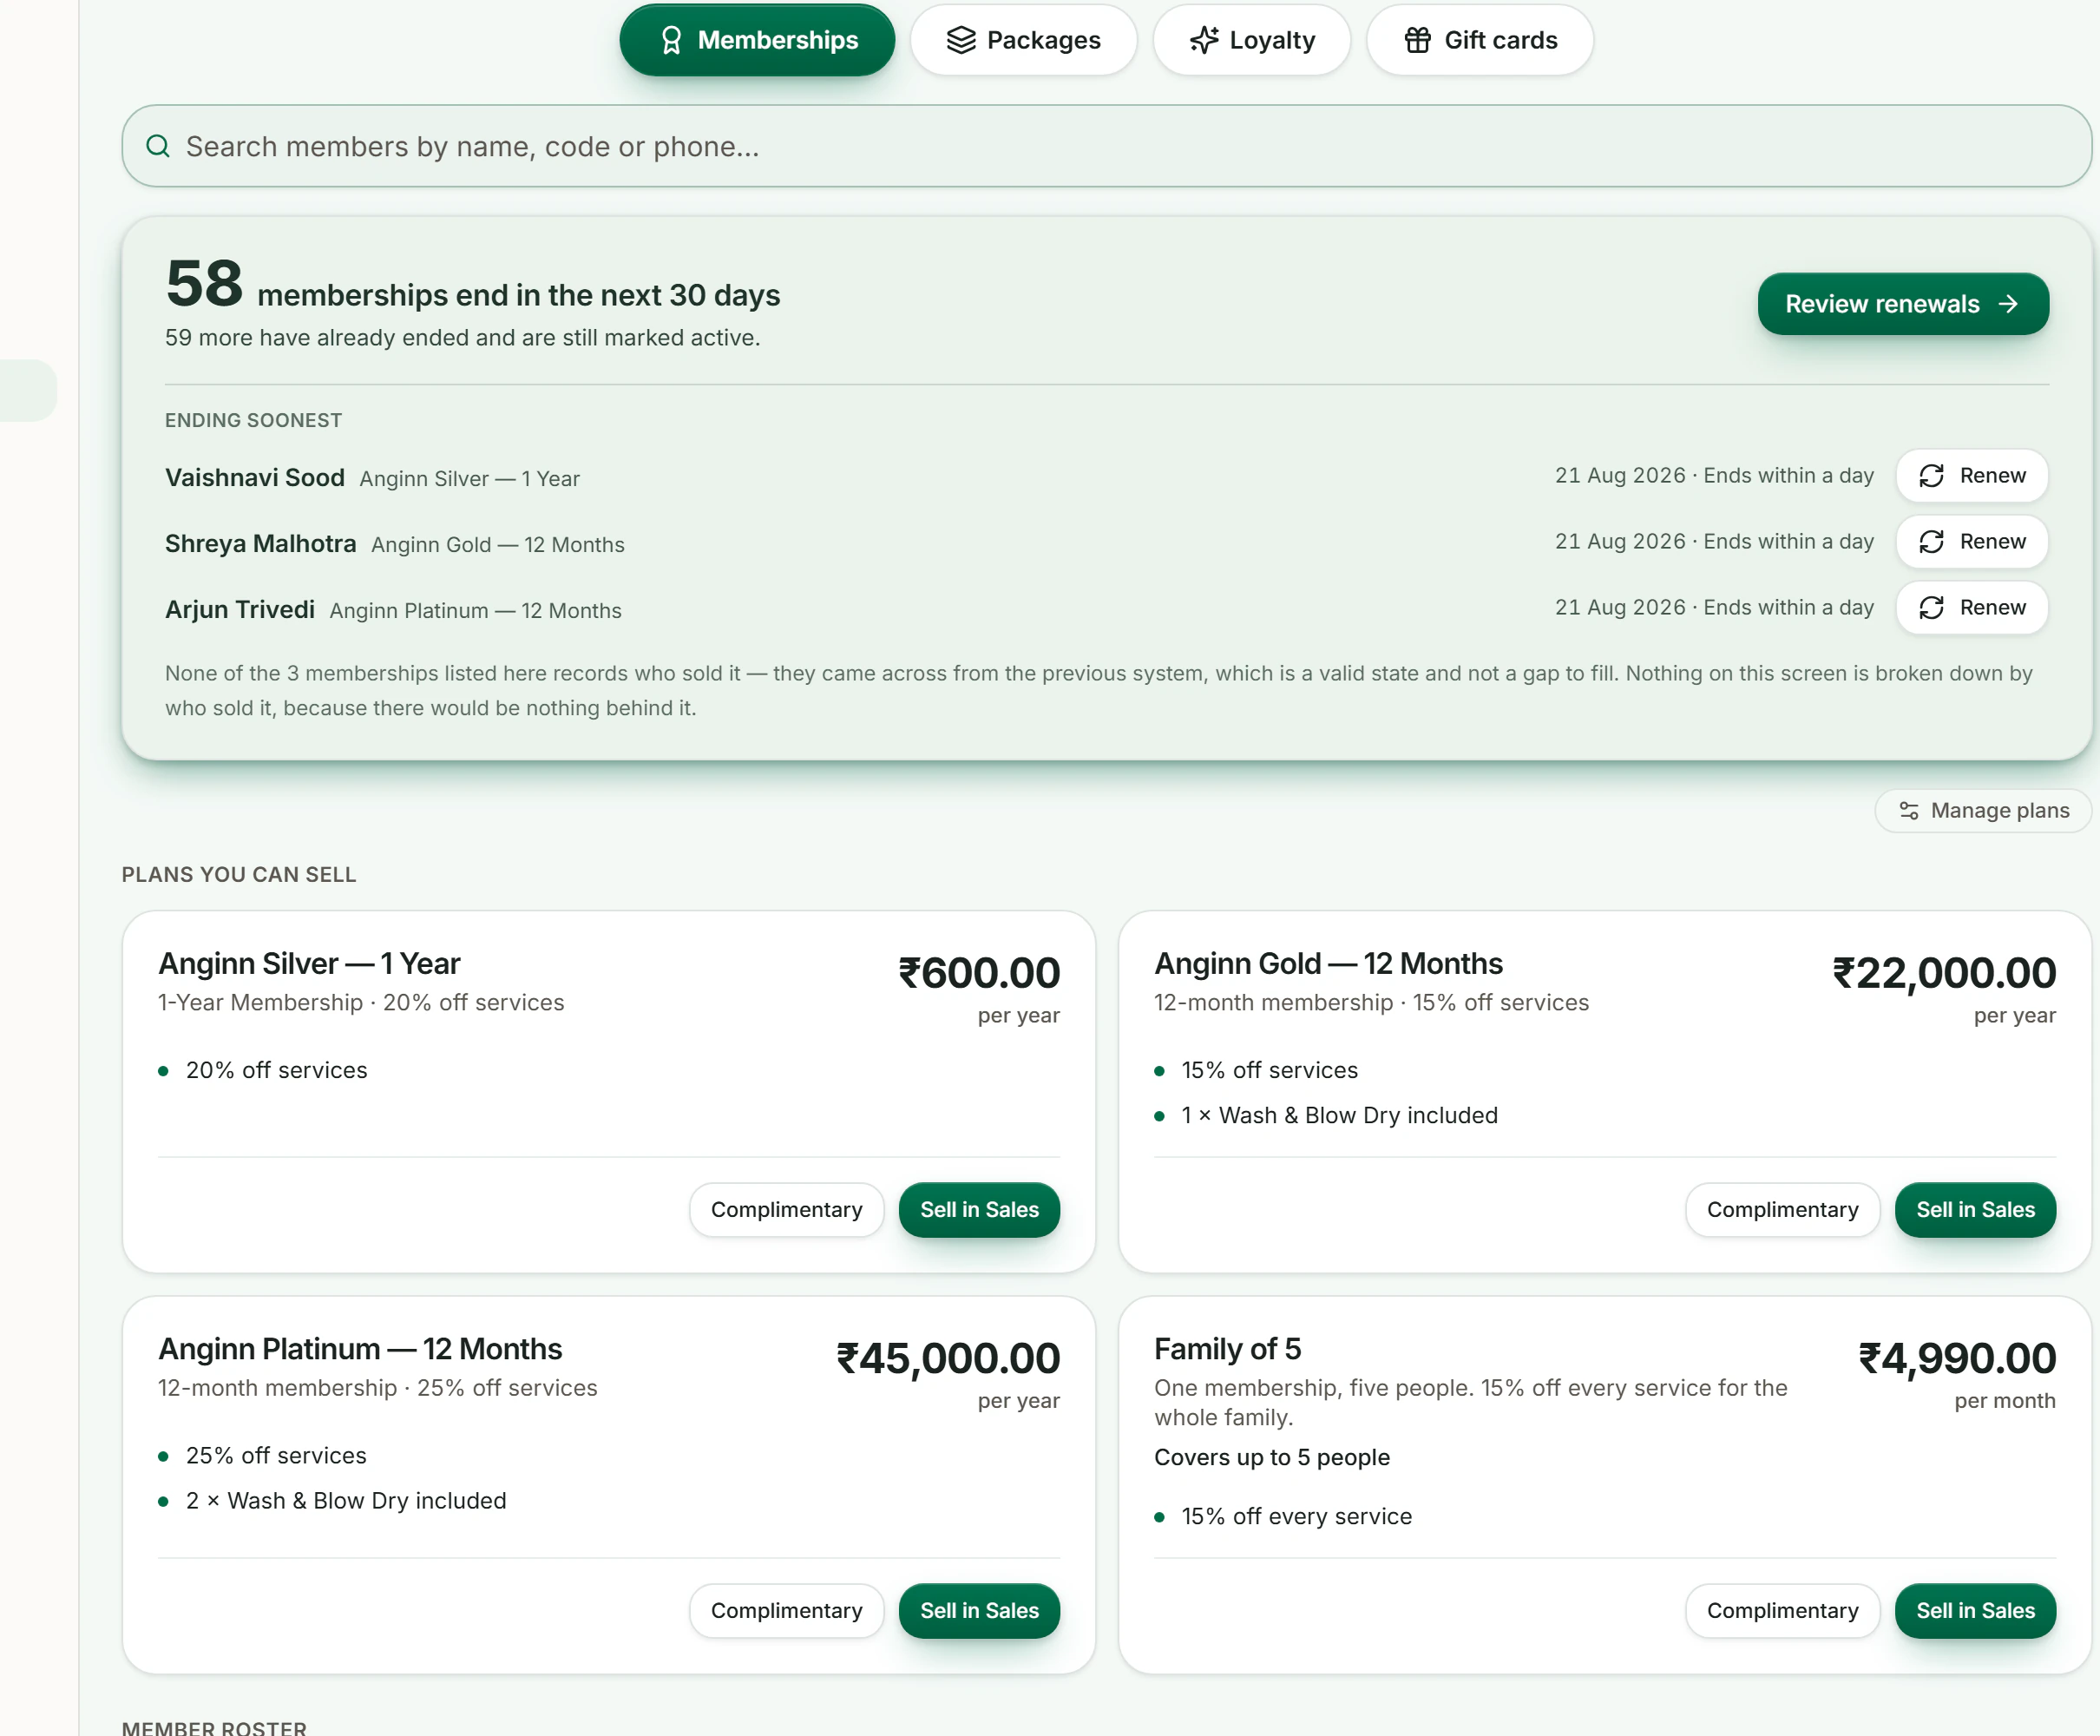Open the Gift cards tab
This screenshot has width=2100, height=1736.
pyautogui.click(x=1480, y=40)
